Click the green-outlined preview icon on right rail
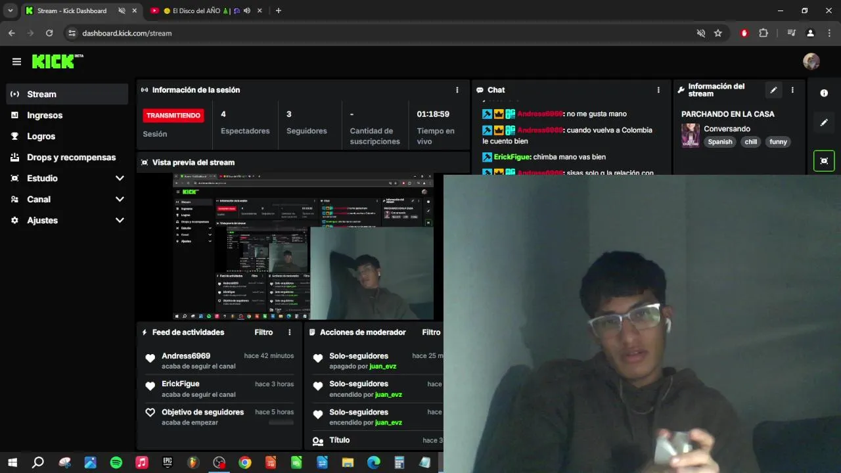The width and height of the screenshot is (841, 473). pos(824,161)
